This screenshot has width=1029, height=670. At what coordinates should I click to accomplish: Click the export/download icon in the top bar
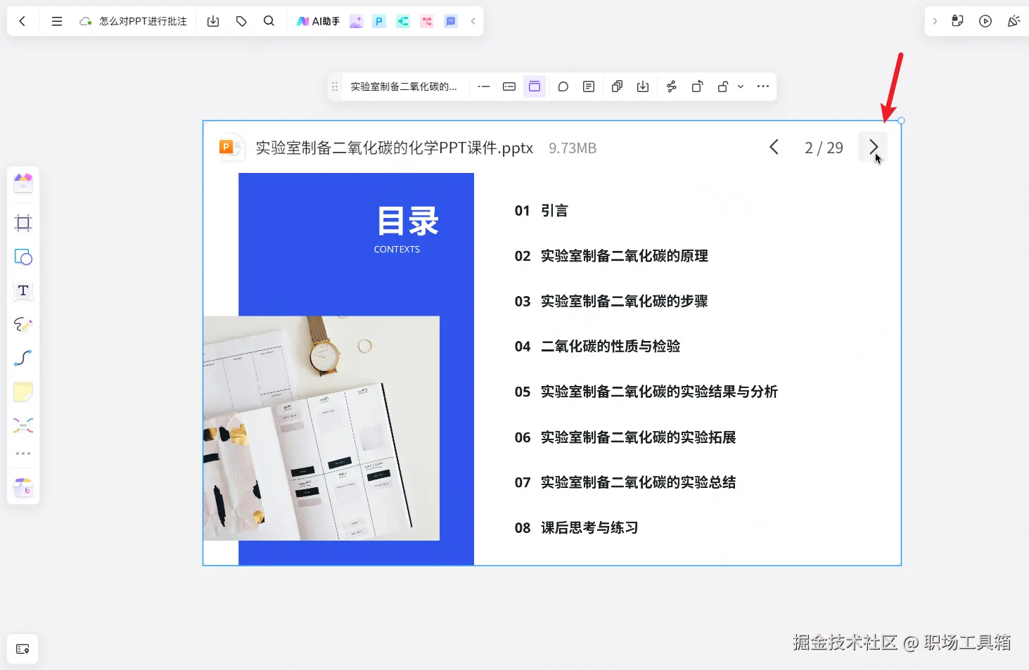(x=213, y=21)
